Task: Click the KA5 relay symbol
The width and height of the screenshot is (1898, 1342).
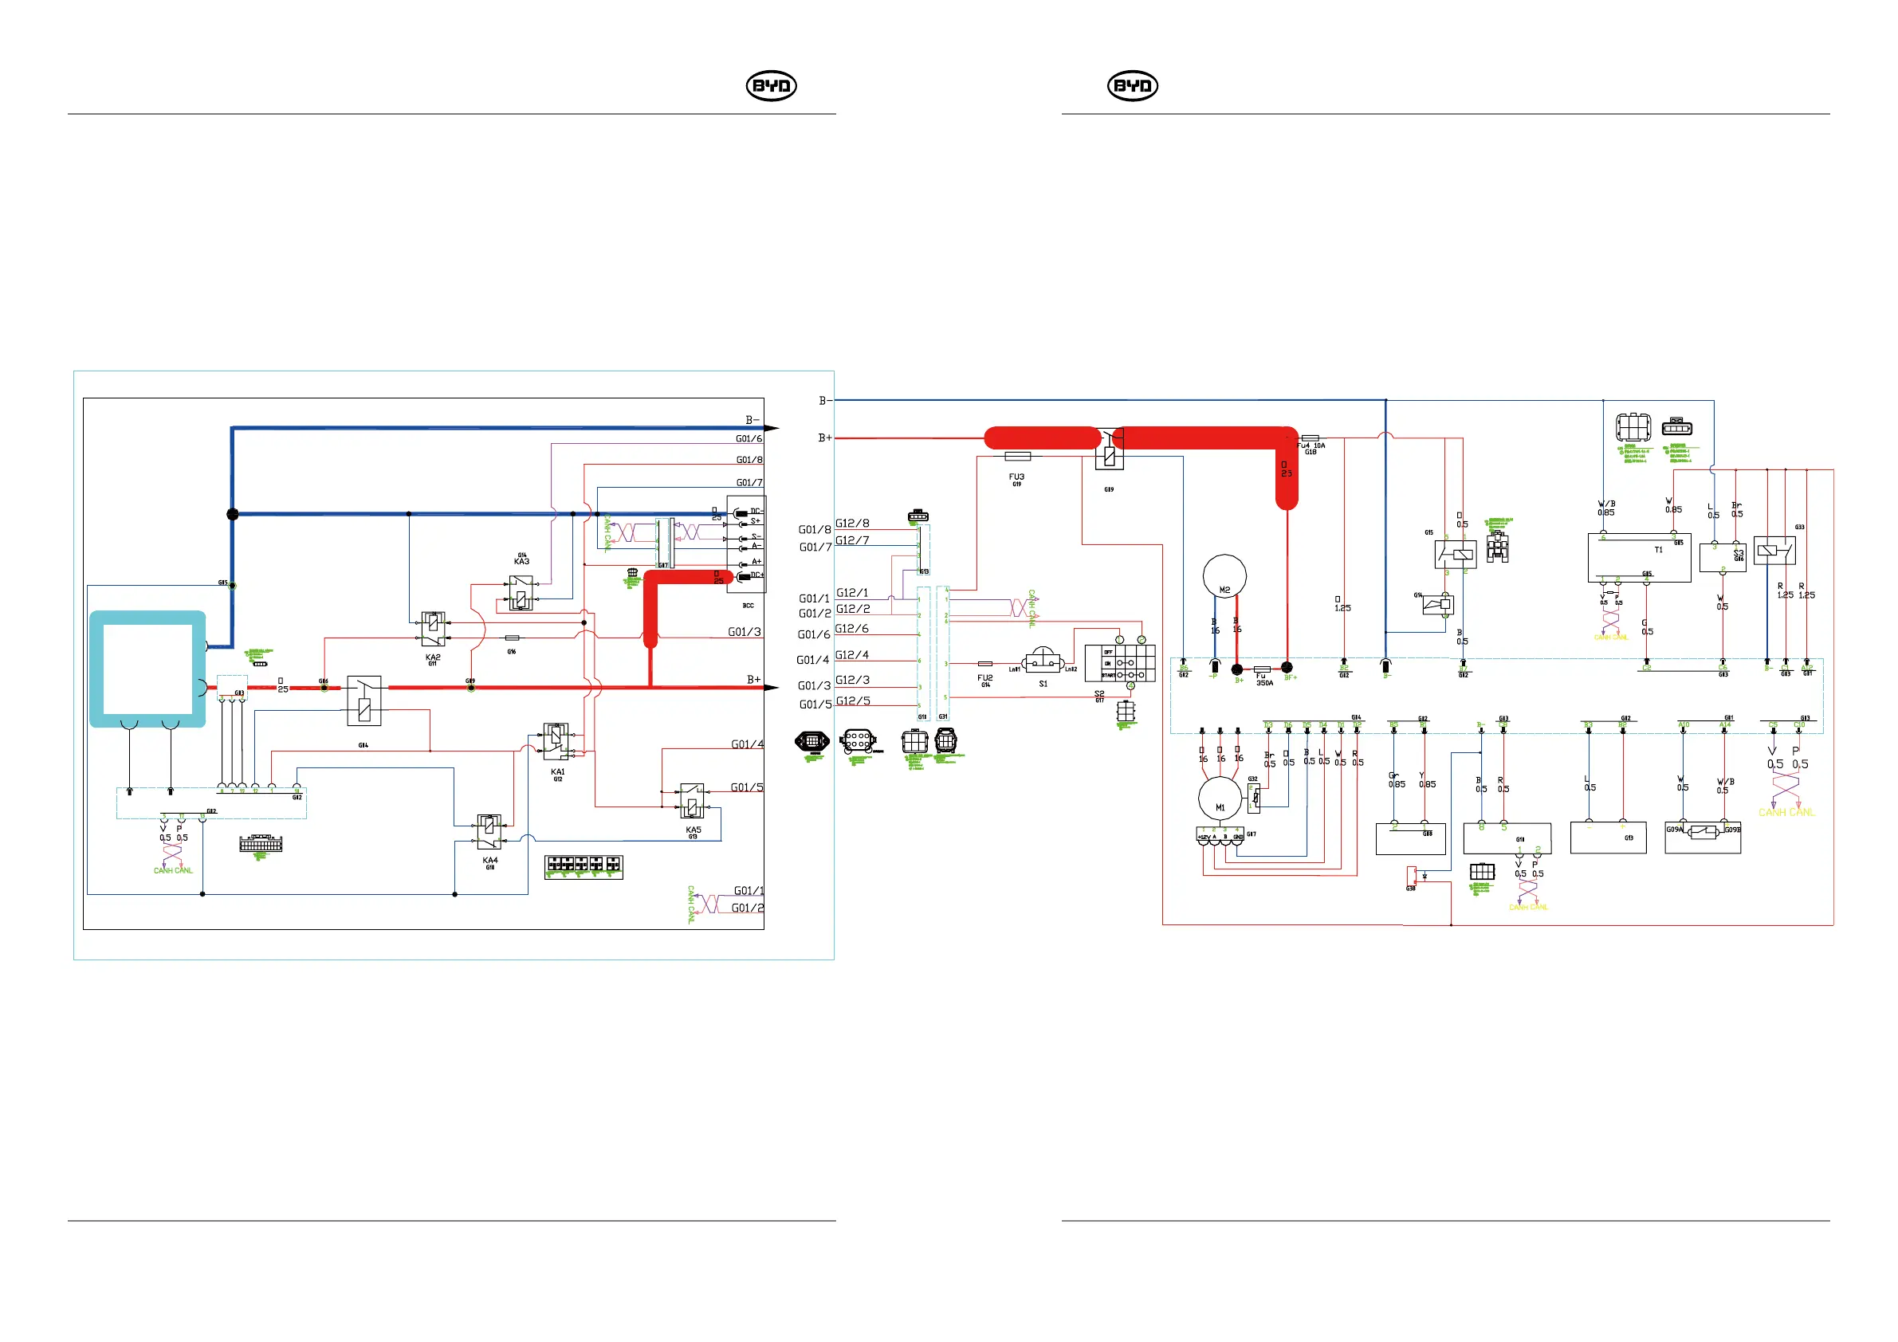Action: point(692,801)
